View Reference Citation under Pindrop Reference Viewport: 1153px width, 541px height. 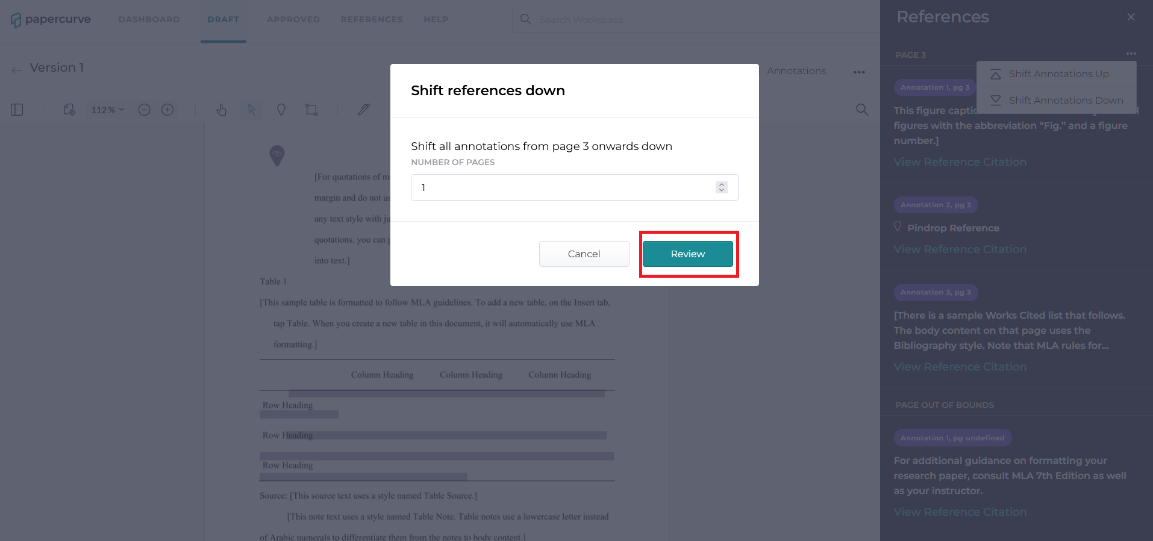coord(960,249)
